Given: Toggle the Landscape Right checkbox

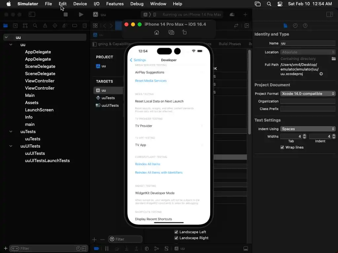Looking at the screenshot, I should (x=176, y=238).
